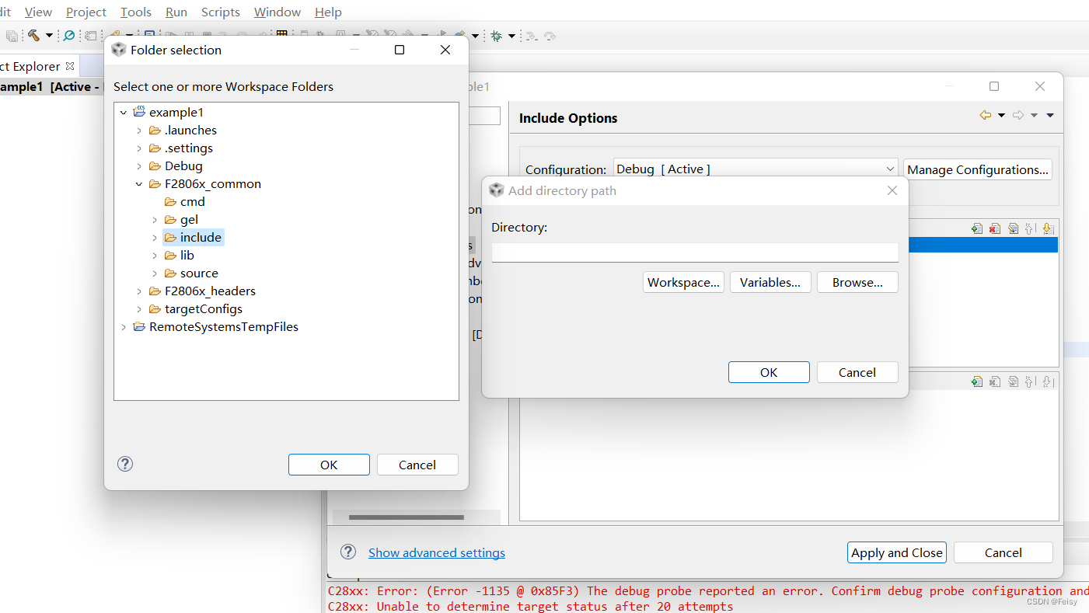Expand the lib folder
The height and width of the screenshot is (613, 1089).
point(155,256)
